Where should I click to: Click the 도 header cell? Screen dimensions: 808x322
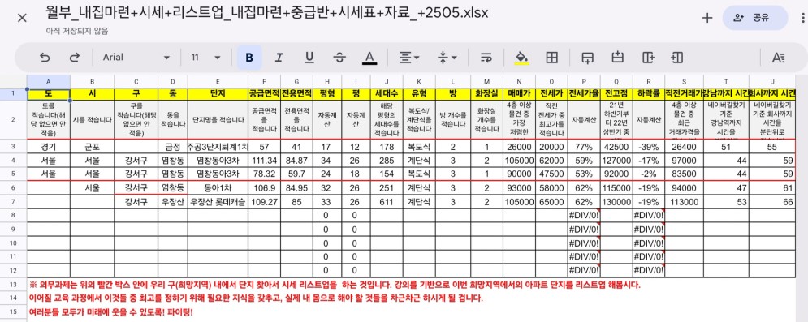coord(49,94)
